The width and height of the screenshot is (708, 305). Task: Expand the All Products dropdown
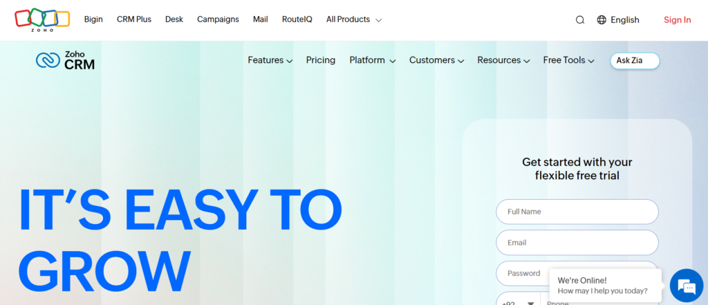[353, 19]
